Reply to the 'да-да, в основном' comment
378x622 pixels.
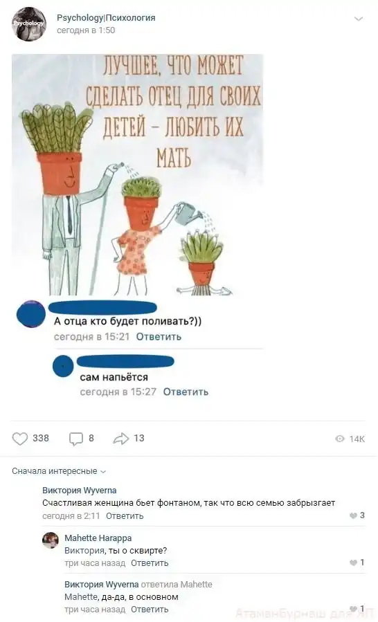(150, 610)
